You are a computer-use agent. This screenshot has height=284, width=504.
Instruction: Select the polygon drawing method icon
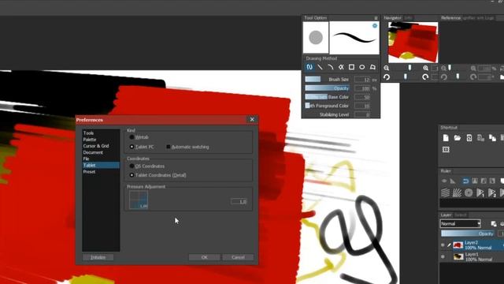(x=372, y=67)
